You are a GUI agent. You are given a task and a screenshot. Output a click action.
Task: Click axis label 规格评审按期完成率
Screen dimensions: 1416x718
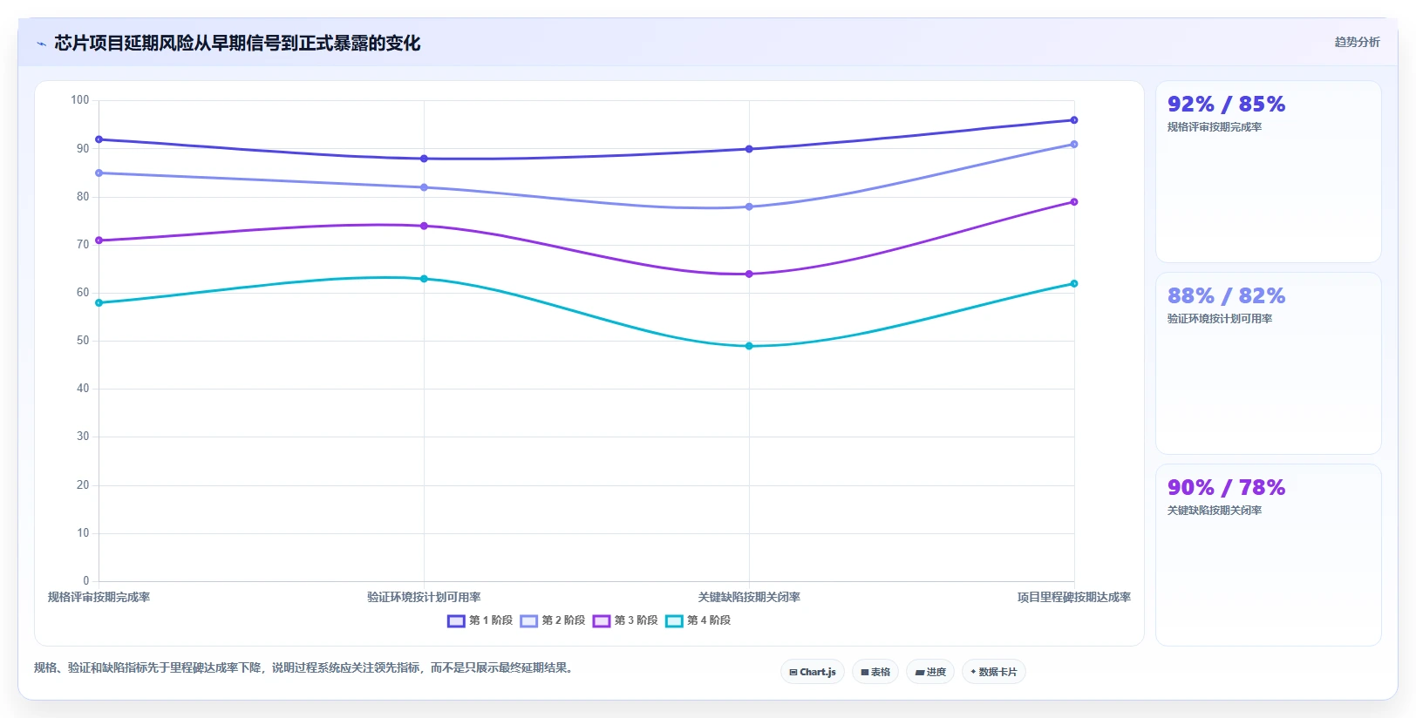(x=99, y=597)
